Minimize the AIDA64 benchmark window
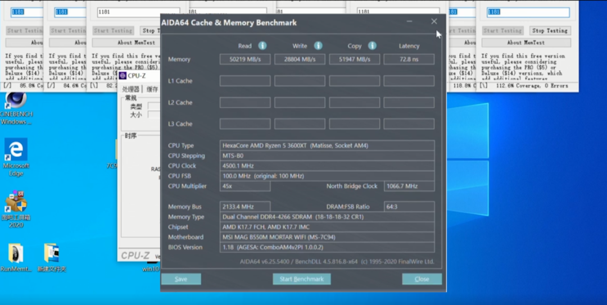The image size is (607, 305). (409, 21)
